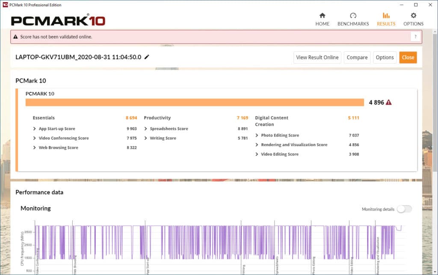Click Digital Content Creation score 5 111
Screen dimensions: 438x275
pos(353,118)
